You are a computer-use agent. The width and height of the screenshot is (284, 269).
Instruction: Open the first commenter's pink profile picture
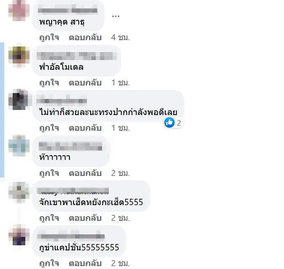(x=19, y=10)
